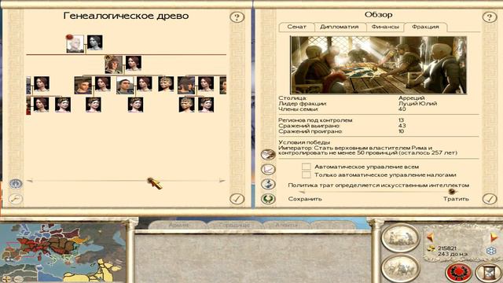Open help in the Обзор panel
The width and height of the screenshot is (503, 283).
pos(490,17)
